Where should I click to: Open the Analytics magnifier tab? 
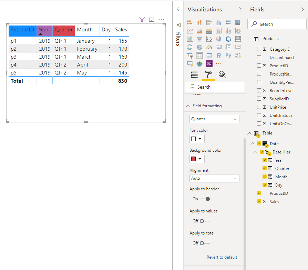222,74
